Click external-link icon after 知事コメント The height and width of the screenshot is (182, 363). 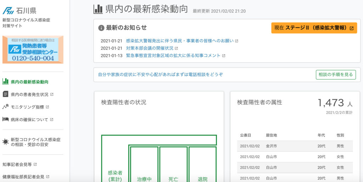point(224,56)
